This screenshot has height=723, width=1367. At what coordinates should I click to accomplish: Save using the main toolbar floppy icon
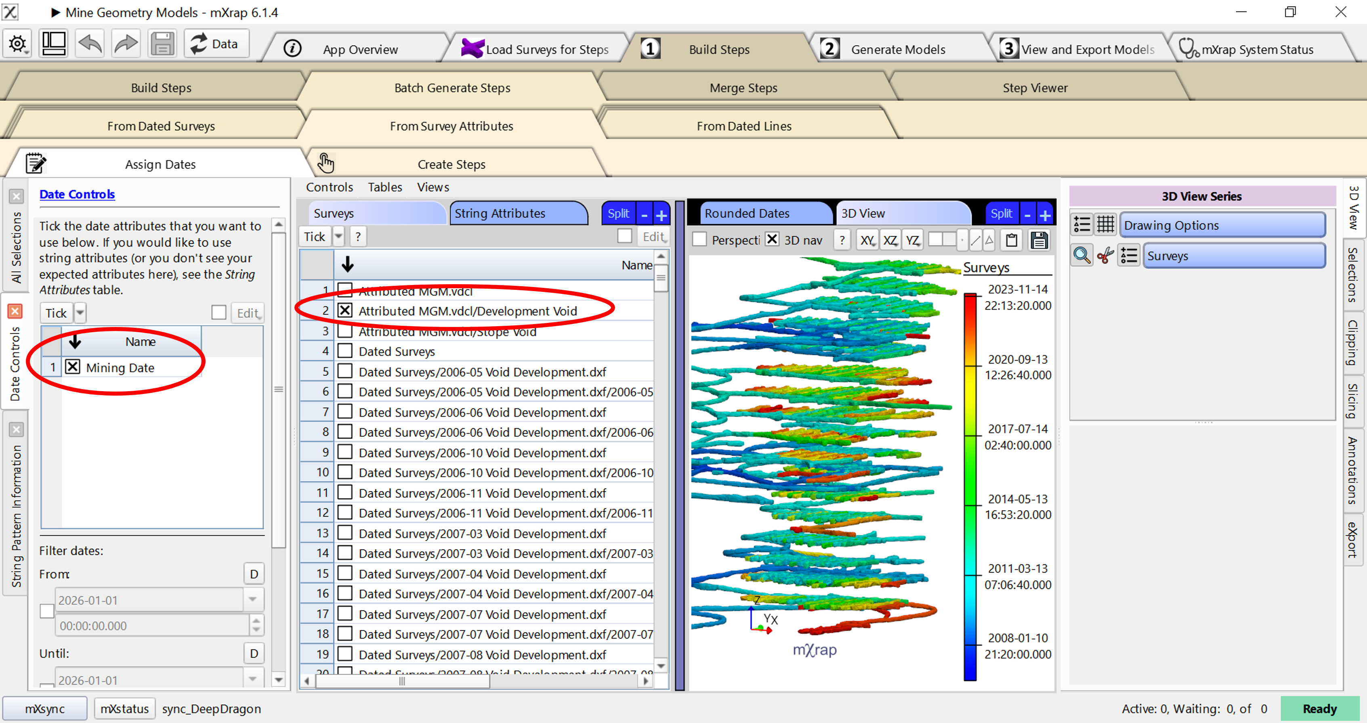(162, 44)
